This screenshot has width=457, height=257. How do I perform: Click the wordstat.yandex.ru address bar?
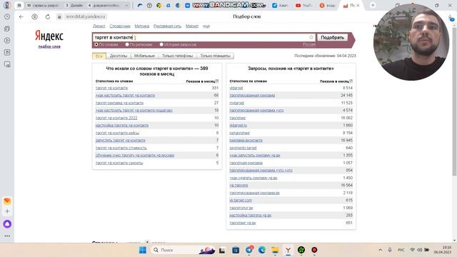(85, 16)
